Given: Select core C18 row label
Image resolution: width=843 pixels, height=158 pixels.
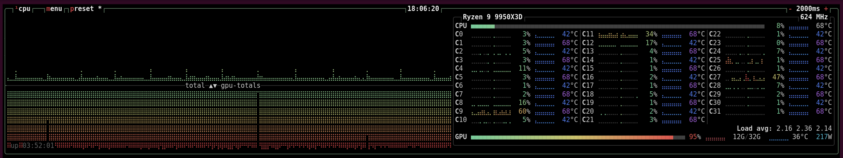Looking at the screenshot, I should (x=588, y=94).
